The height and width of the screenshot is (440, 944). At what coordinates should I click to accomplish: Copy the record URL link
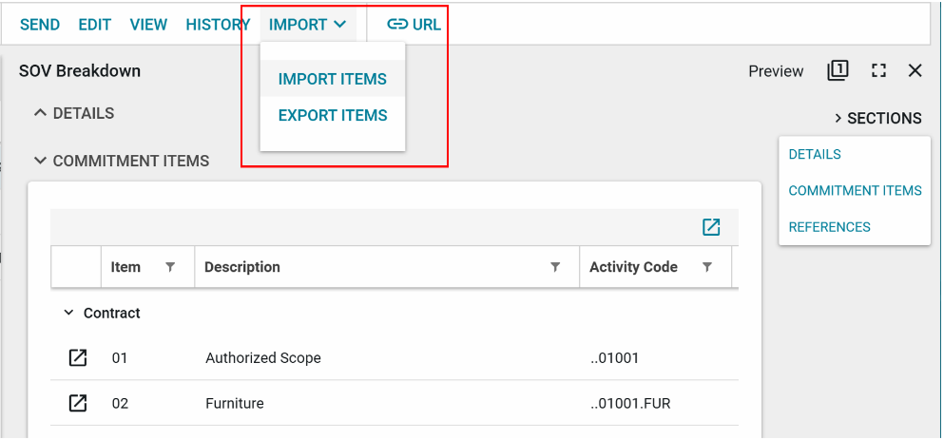click(x=414, y=25)
